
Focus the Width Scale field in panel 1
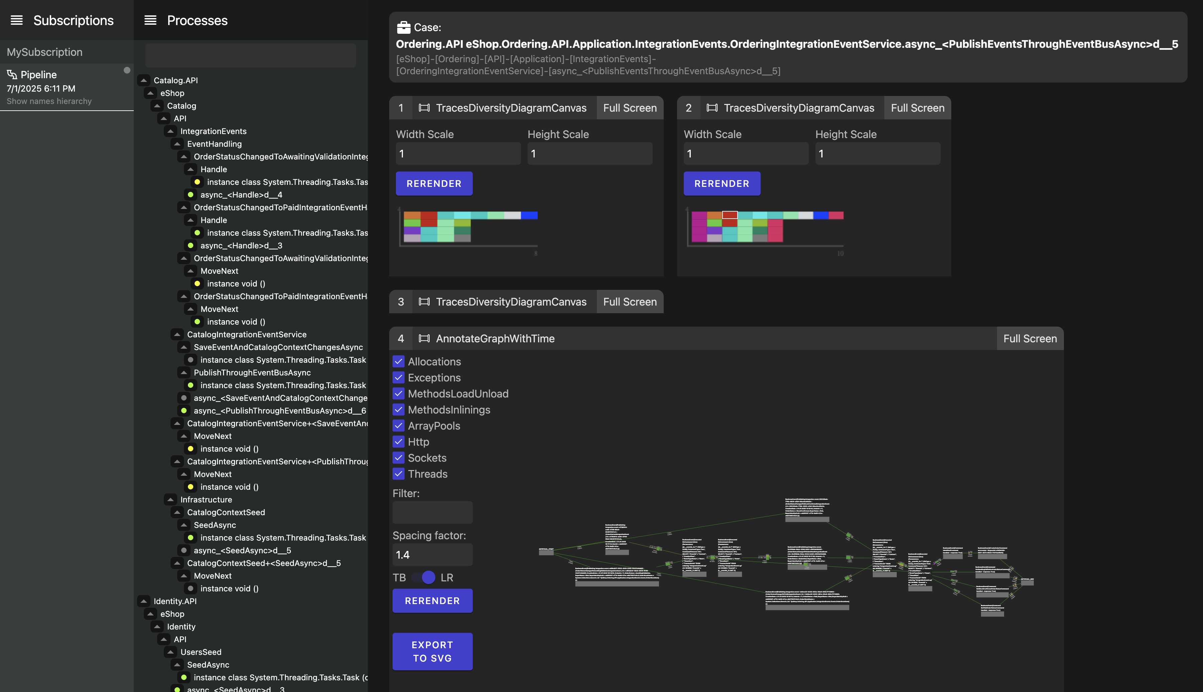[x=458, y=153]
